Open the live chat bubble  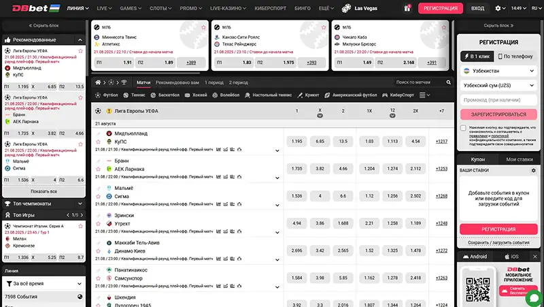click(534, 298)
